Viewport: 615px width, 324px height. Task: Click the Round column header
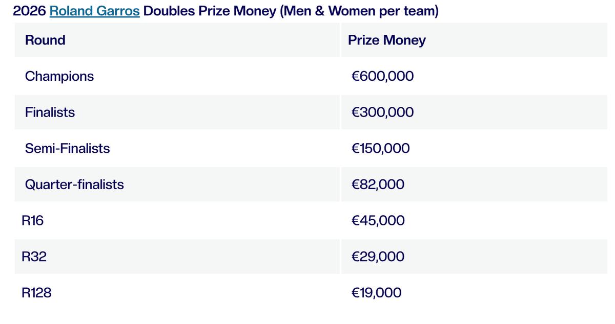45,40
